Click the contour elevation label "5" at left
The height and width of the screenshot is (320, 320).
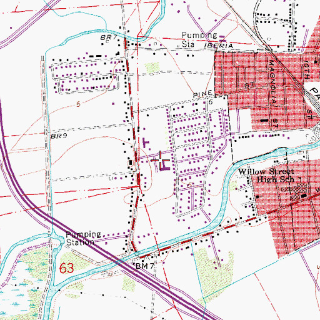[x=78, y=104]
